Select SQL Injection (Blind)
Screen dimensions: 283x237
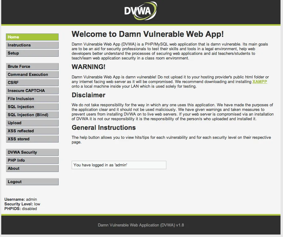coord(32,115)
